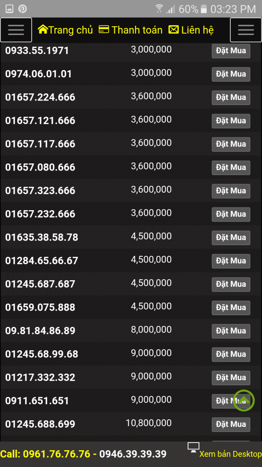
Task: Call second hotline 0946.39.39.39
Action: click(x=133, y=454)
